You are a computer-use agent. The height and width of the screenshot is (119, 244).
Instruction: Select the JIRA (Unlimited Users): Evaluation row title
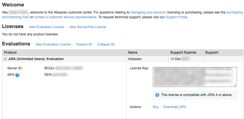tap(36, 59)
